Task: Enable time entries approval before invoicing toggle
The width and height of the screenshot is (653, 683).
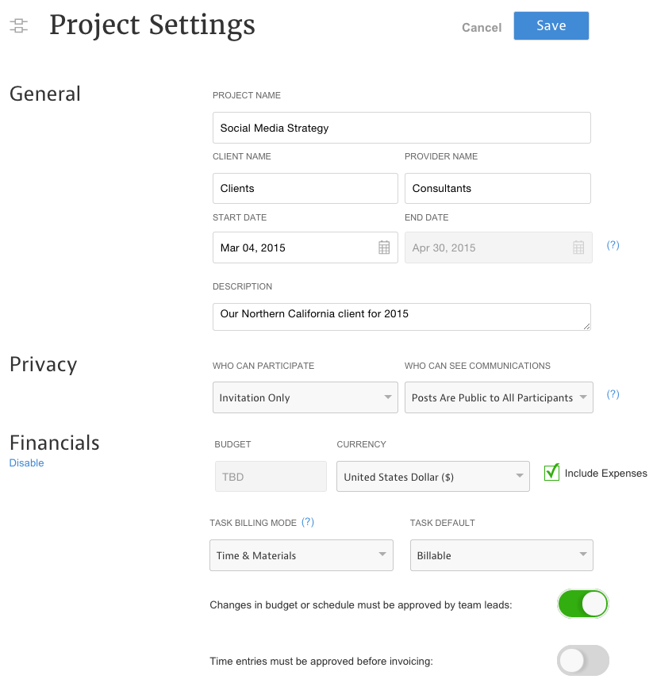Action: [582, 660]
